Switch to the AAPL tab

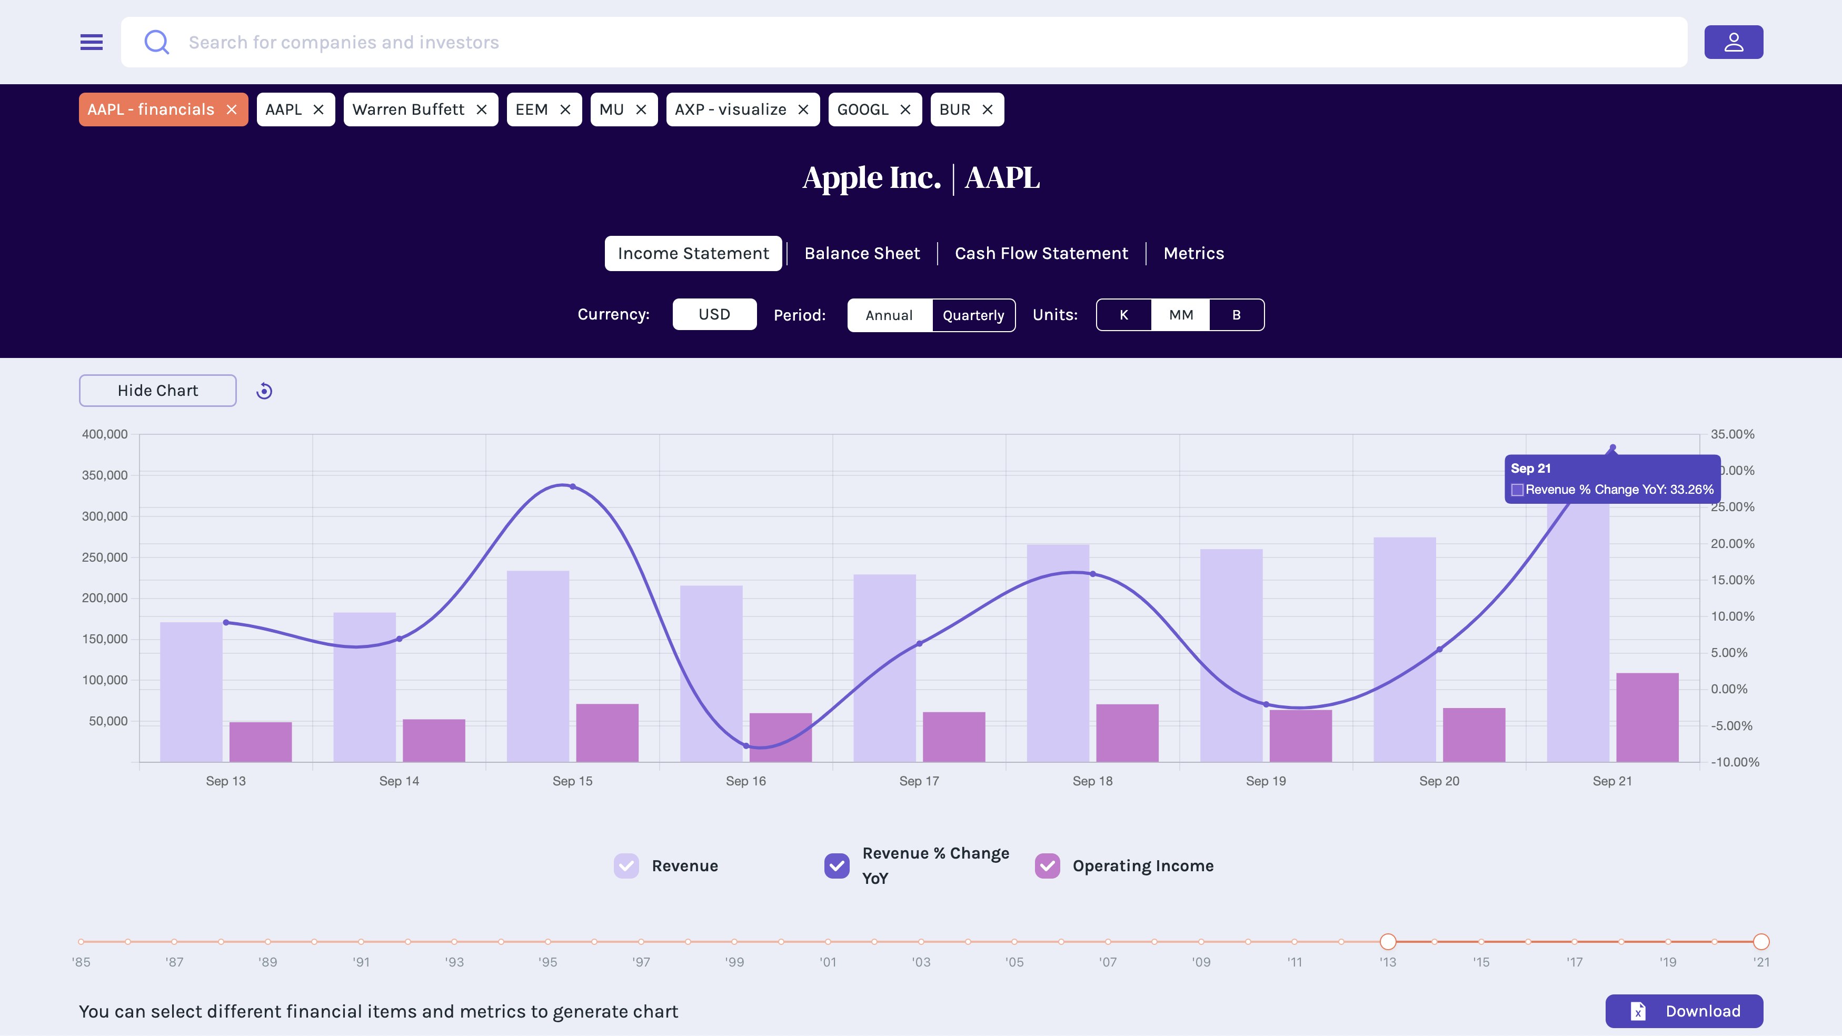(x=284, y=109)
